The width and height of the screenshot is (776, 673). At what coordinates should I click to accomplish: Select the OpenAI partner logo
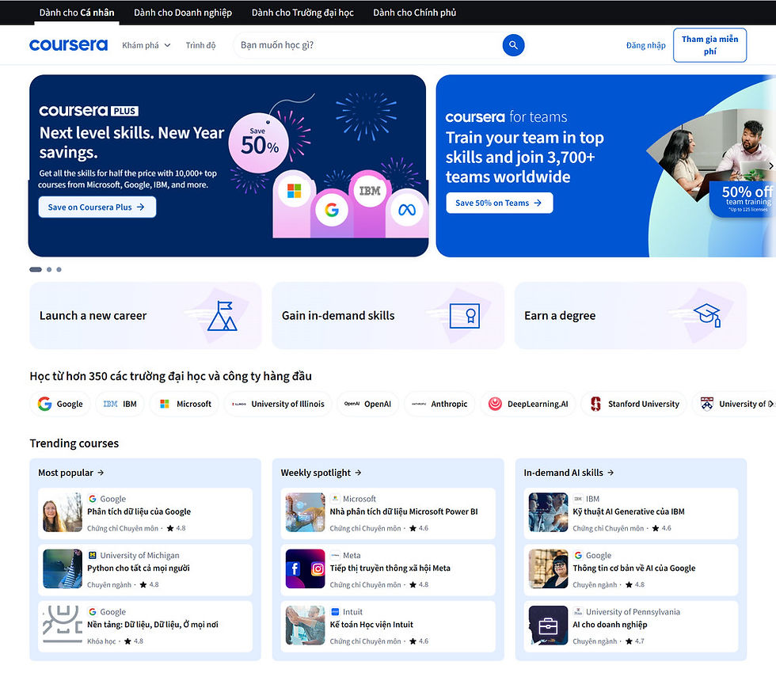(367, 404)
